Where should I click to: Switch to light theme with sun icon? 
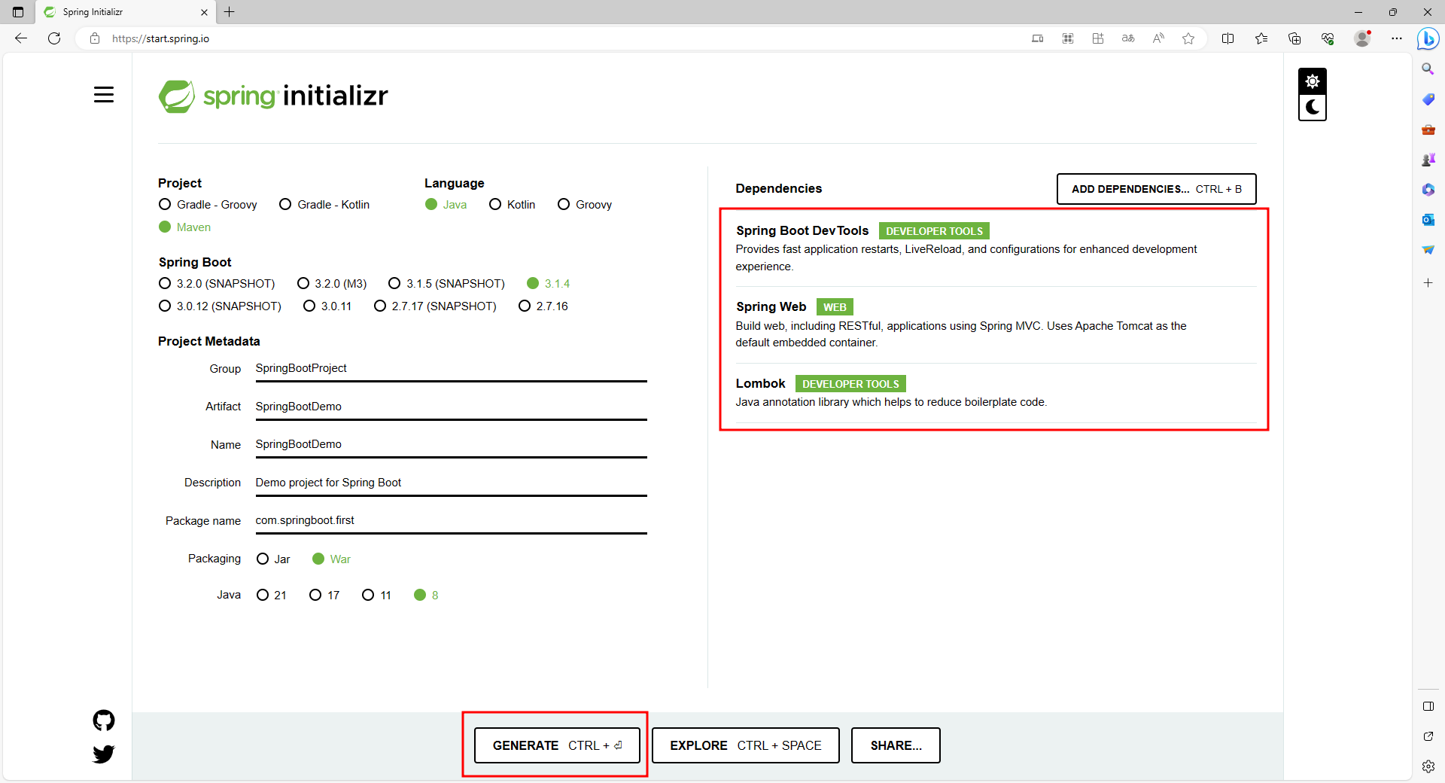pyautogui.click(x=1313, y=81)
